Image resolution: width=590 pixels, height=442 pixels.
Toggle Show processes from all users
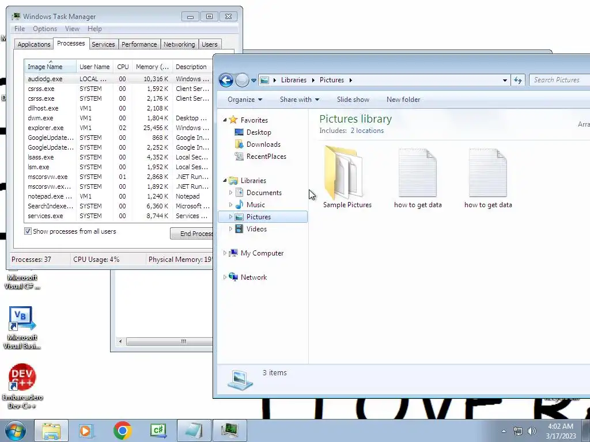tap(28, 231)
